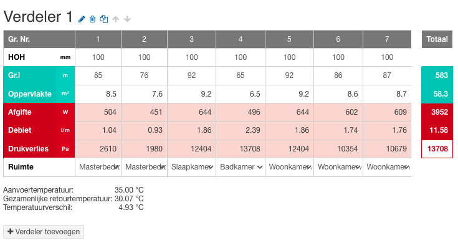The image size is (458, 248).
Task: Duplicate Verdeler 1 using the copy icon
Action: point(103,19)
